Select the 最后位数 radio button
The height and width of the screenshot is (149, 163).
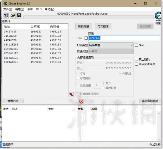point(103,88)
